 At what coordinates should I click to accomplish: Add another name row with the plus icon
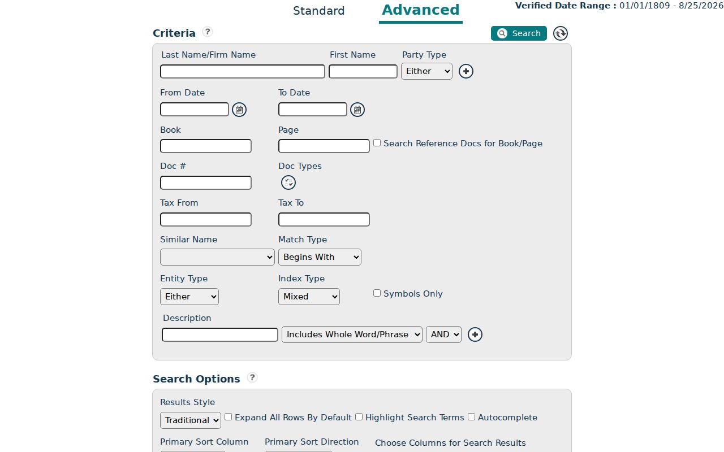pos(466,71)
